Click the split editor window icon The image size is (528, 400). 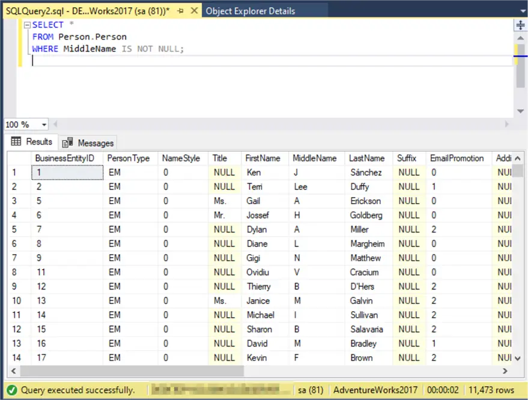click(520, 25)
